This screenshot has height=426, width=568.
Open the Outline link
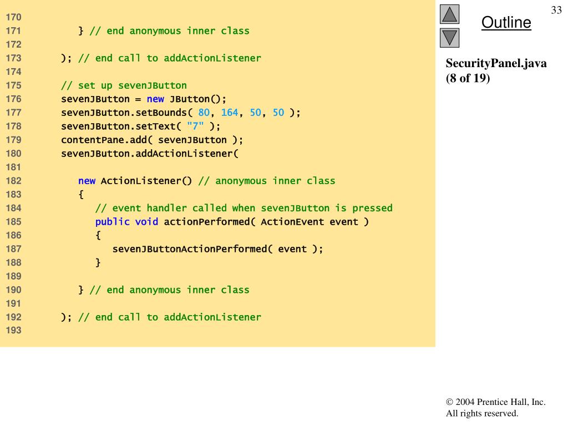pos(506,22)
